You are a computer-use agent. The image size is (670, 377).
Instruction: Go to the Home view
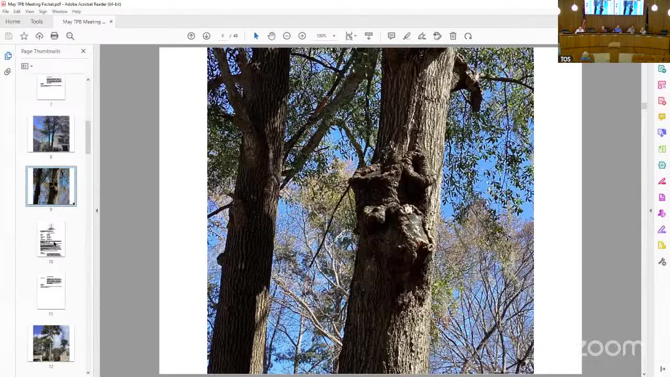pyautogui.click(x=13, y=21)
